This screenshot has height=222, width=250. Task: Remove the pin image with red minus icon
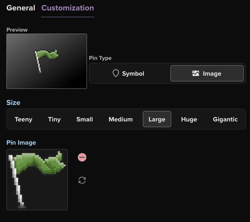(x=82, y=157)
